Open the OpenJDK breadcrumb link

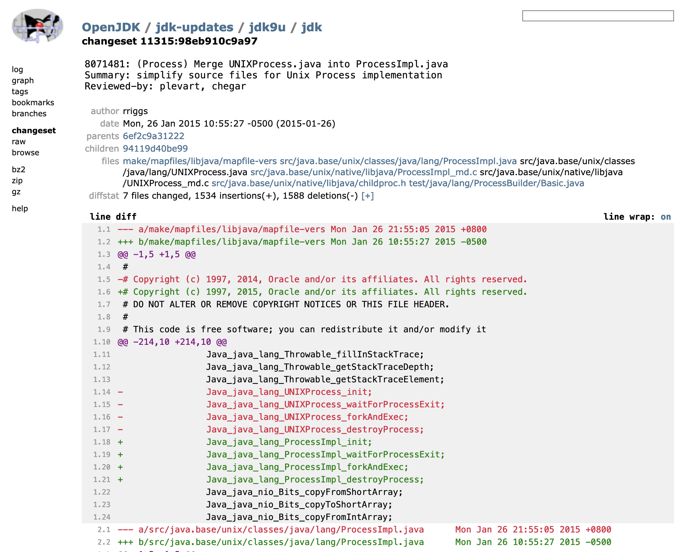click(111, 27)
